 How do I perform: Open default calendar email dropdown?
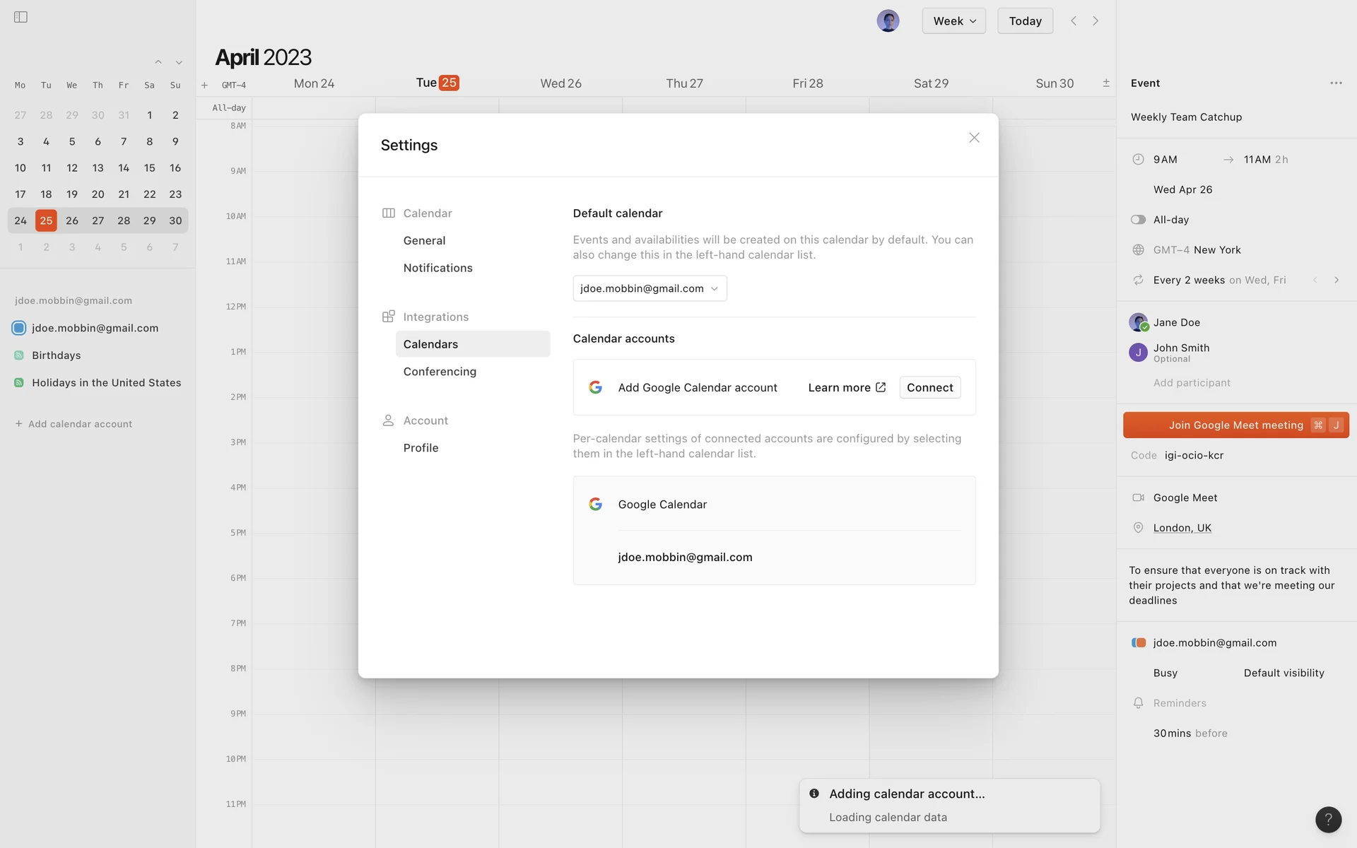tap(649, 288)
